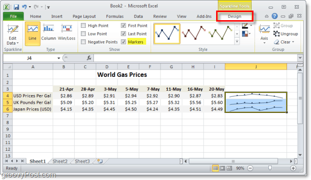Open the green File button
Screen dimensions: 311x180
tap(13, 16)
